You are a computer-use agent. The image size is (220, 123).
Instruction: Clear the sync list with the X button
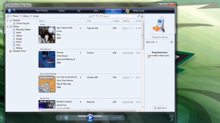click(172, 42)
